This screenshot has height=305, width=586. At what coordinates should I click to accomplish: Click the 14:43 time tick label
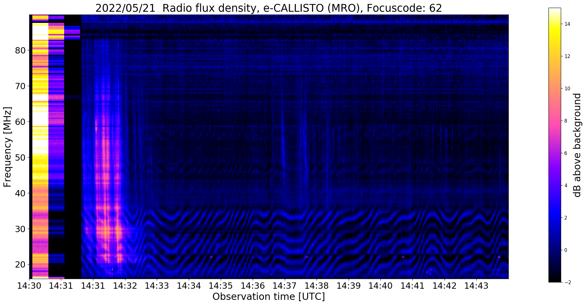(476, 286)
